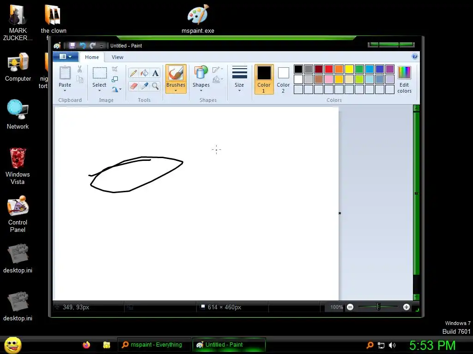Open mspaint.exe desktop icon

(x=198, y=18)
